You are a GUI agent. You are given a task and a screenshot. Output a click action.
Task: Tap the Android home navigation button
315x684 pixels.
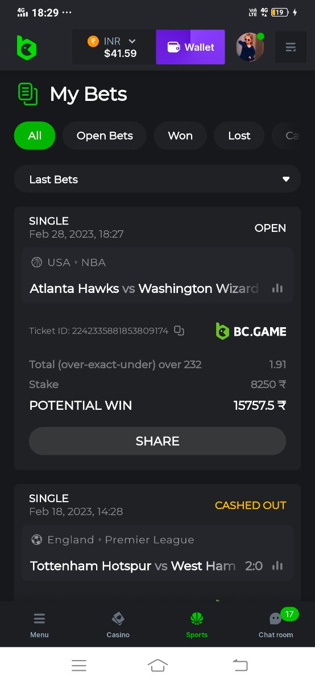coord(157,665)
